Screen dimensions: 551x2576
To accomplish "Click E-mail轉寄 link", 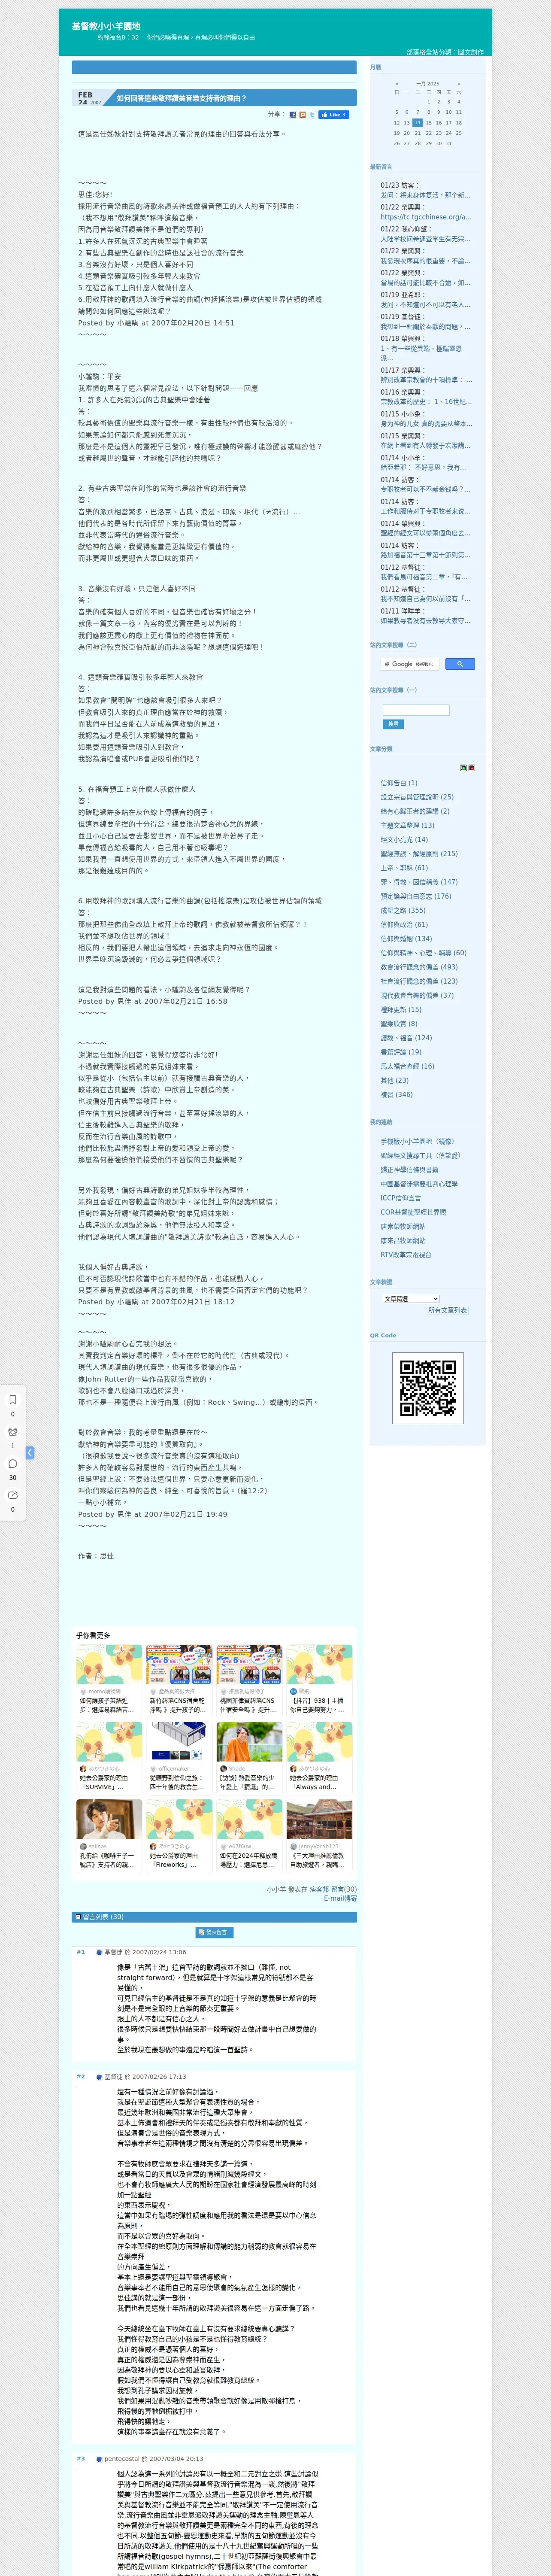I will (x=340, y=1899).
